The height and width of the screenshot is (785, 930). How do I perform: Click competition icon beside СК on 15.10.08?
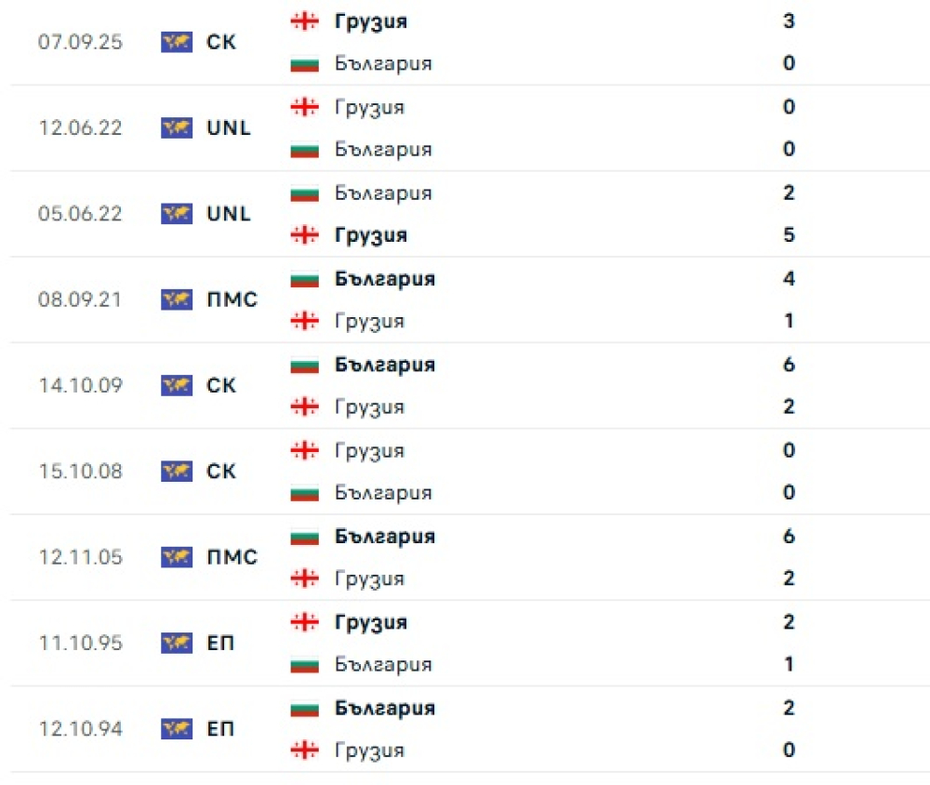click(x=177, y=471)
